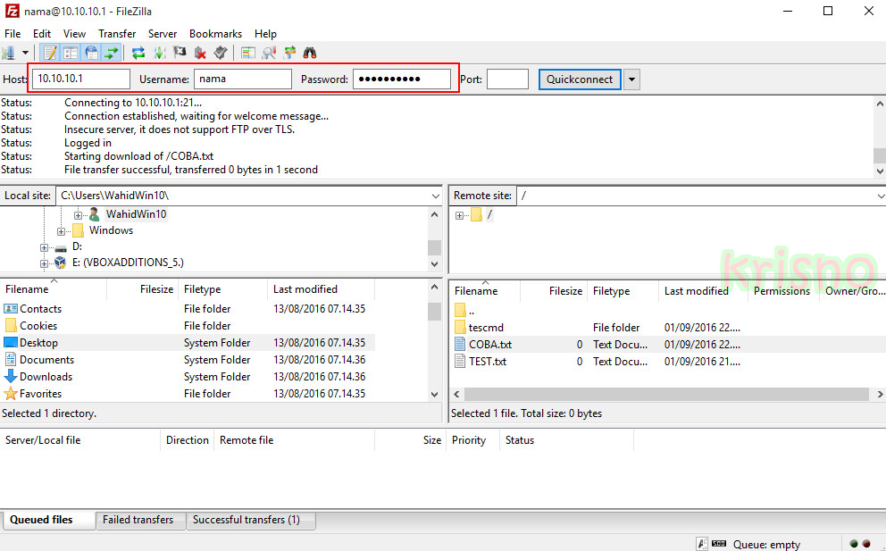Click the remote list horizontal scrollbar
The image size is (886, 551).
click(667, 394)
